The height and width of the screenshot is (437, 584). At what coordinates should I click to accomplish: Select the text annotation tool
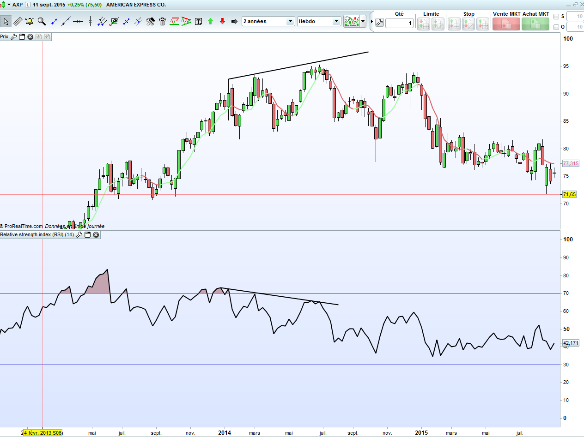[199, 21]
